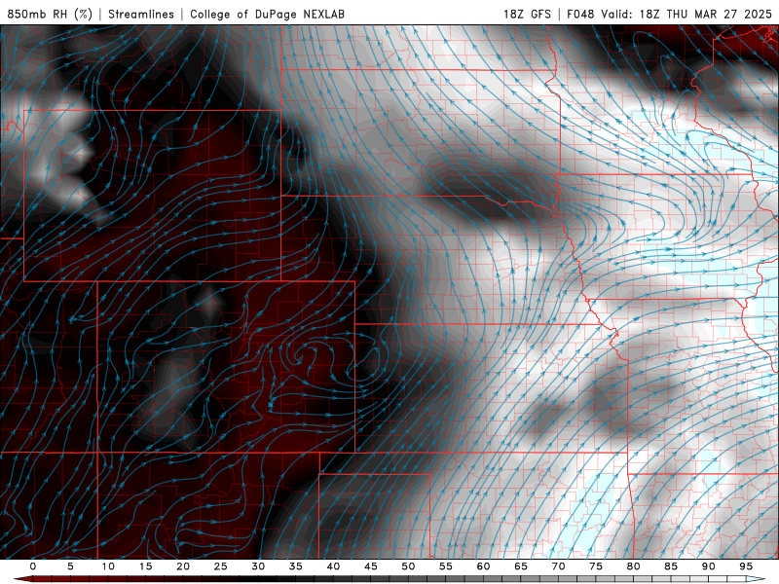
Task: Click colorbar label "20"
Action: point(183,566)
